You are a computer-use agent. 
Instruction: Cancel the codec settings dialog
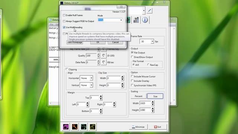click(115, 42)
